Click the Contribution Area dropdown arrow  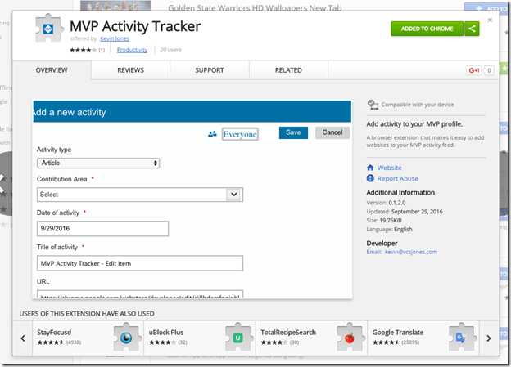233,195
